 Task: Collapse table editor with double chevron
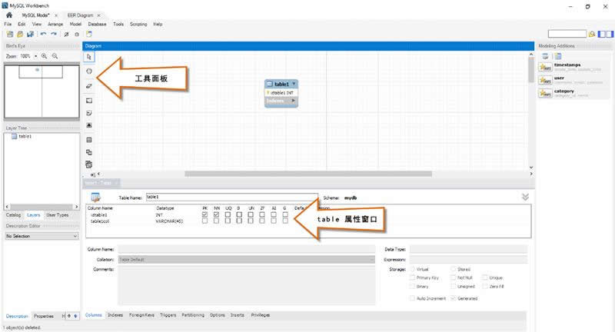coord(525,197)
